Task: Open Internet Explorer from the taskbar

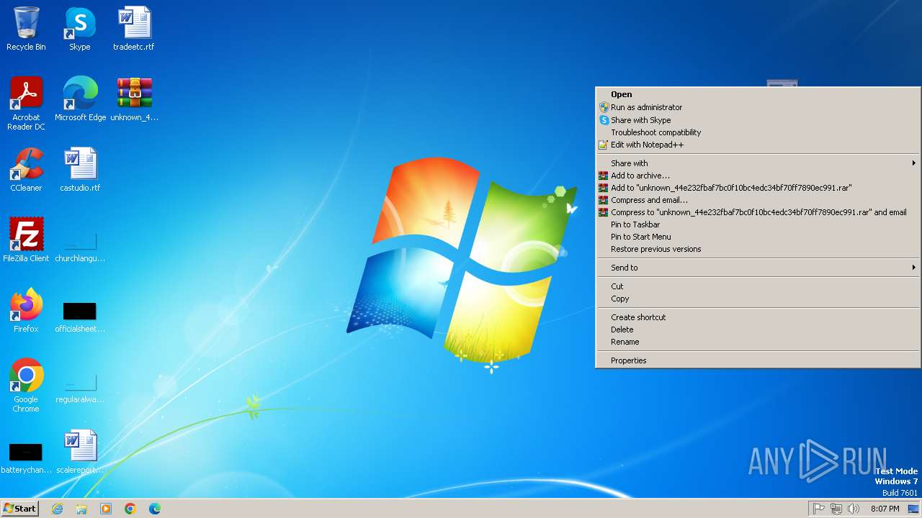Action: (57, 509)
